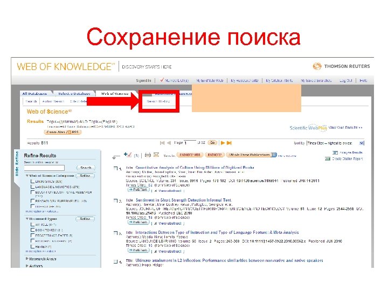This screenshot has width=388, height=291.
Task: Click the next page orange arrow
Action: point(223,143)
